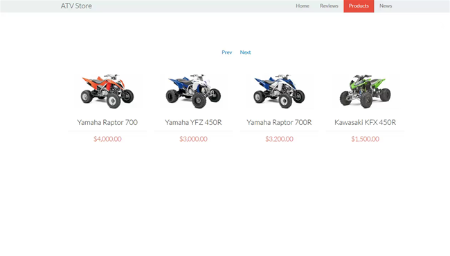Click the Yamaha Raptor 700R title

(279, 122)
